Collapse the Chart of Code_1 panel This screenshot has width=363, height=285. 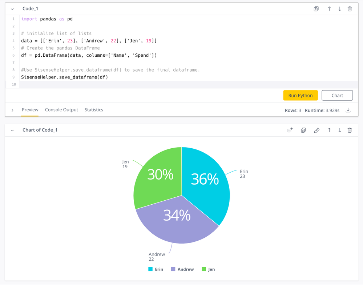click(x=12, y=130)
